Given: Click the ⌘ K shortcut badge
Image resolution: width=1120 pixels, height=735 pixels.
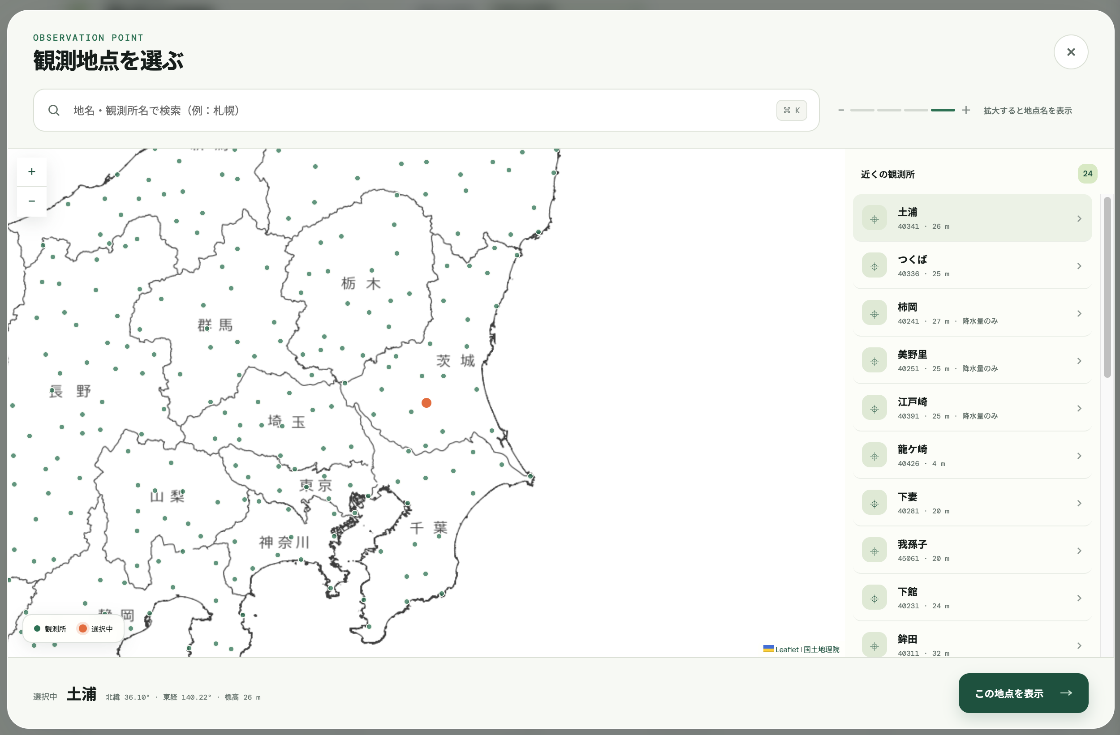Looking at the screenshot, I should (792, 110).
